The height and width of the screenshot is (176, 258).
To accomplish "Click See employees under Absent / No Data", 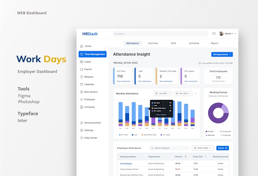I will pos(166,81).
